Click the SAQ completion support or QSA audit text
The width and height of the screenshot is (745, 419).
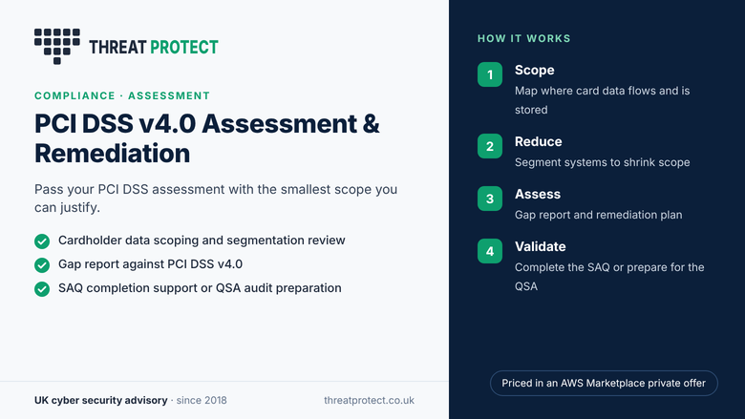[x=200, y=288]
